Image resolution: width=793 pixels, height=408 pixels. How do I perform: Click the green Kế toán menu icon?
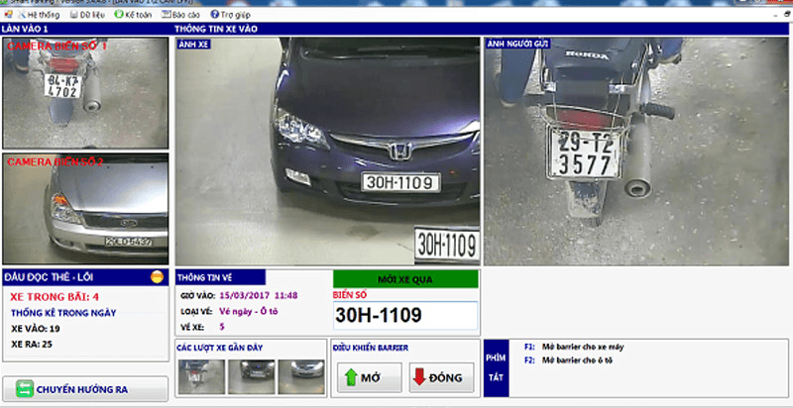point(119,15)
